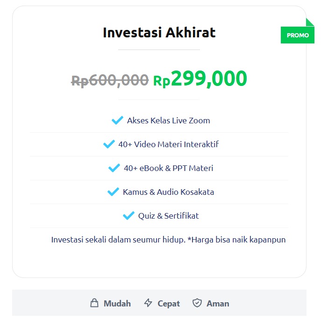The image size is (321, 320).
Task: Click the shield check icon near Aman
Action: point(197,303)
